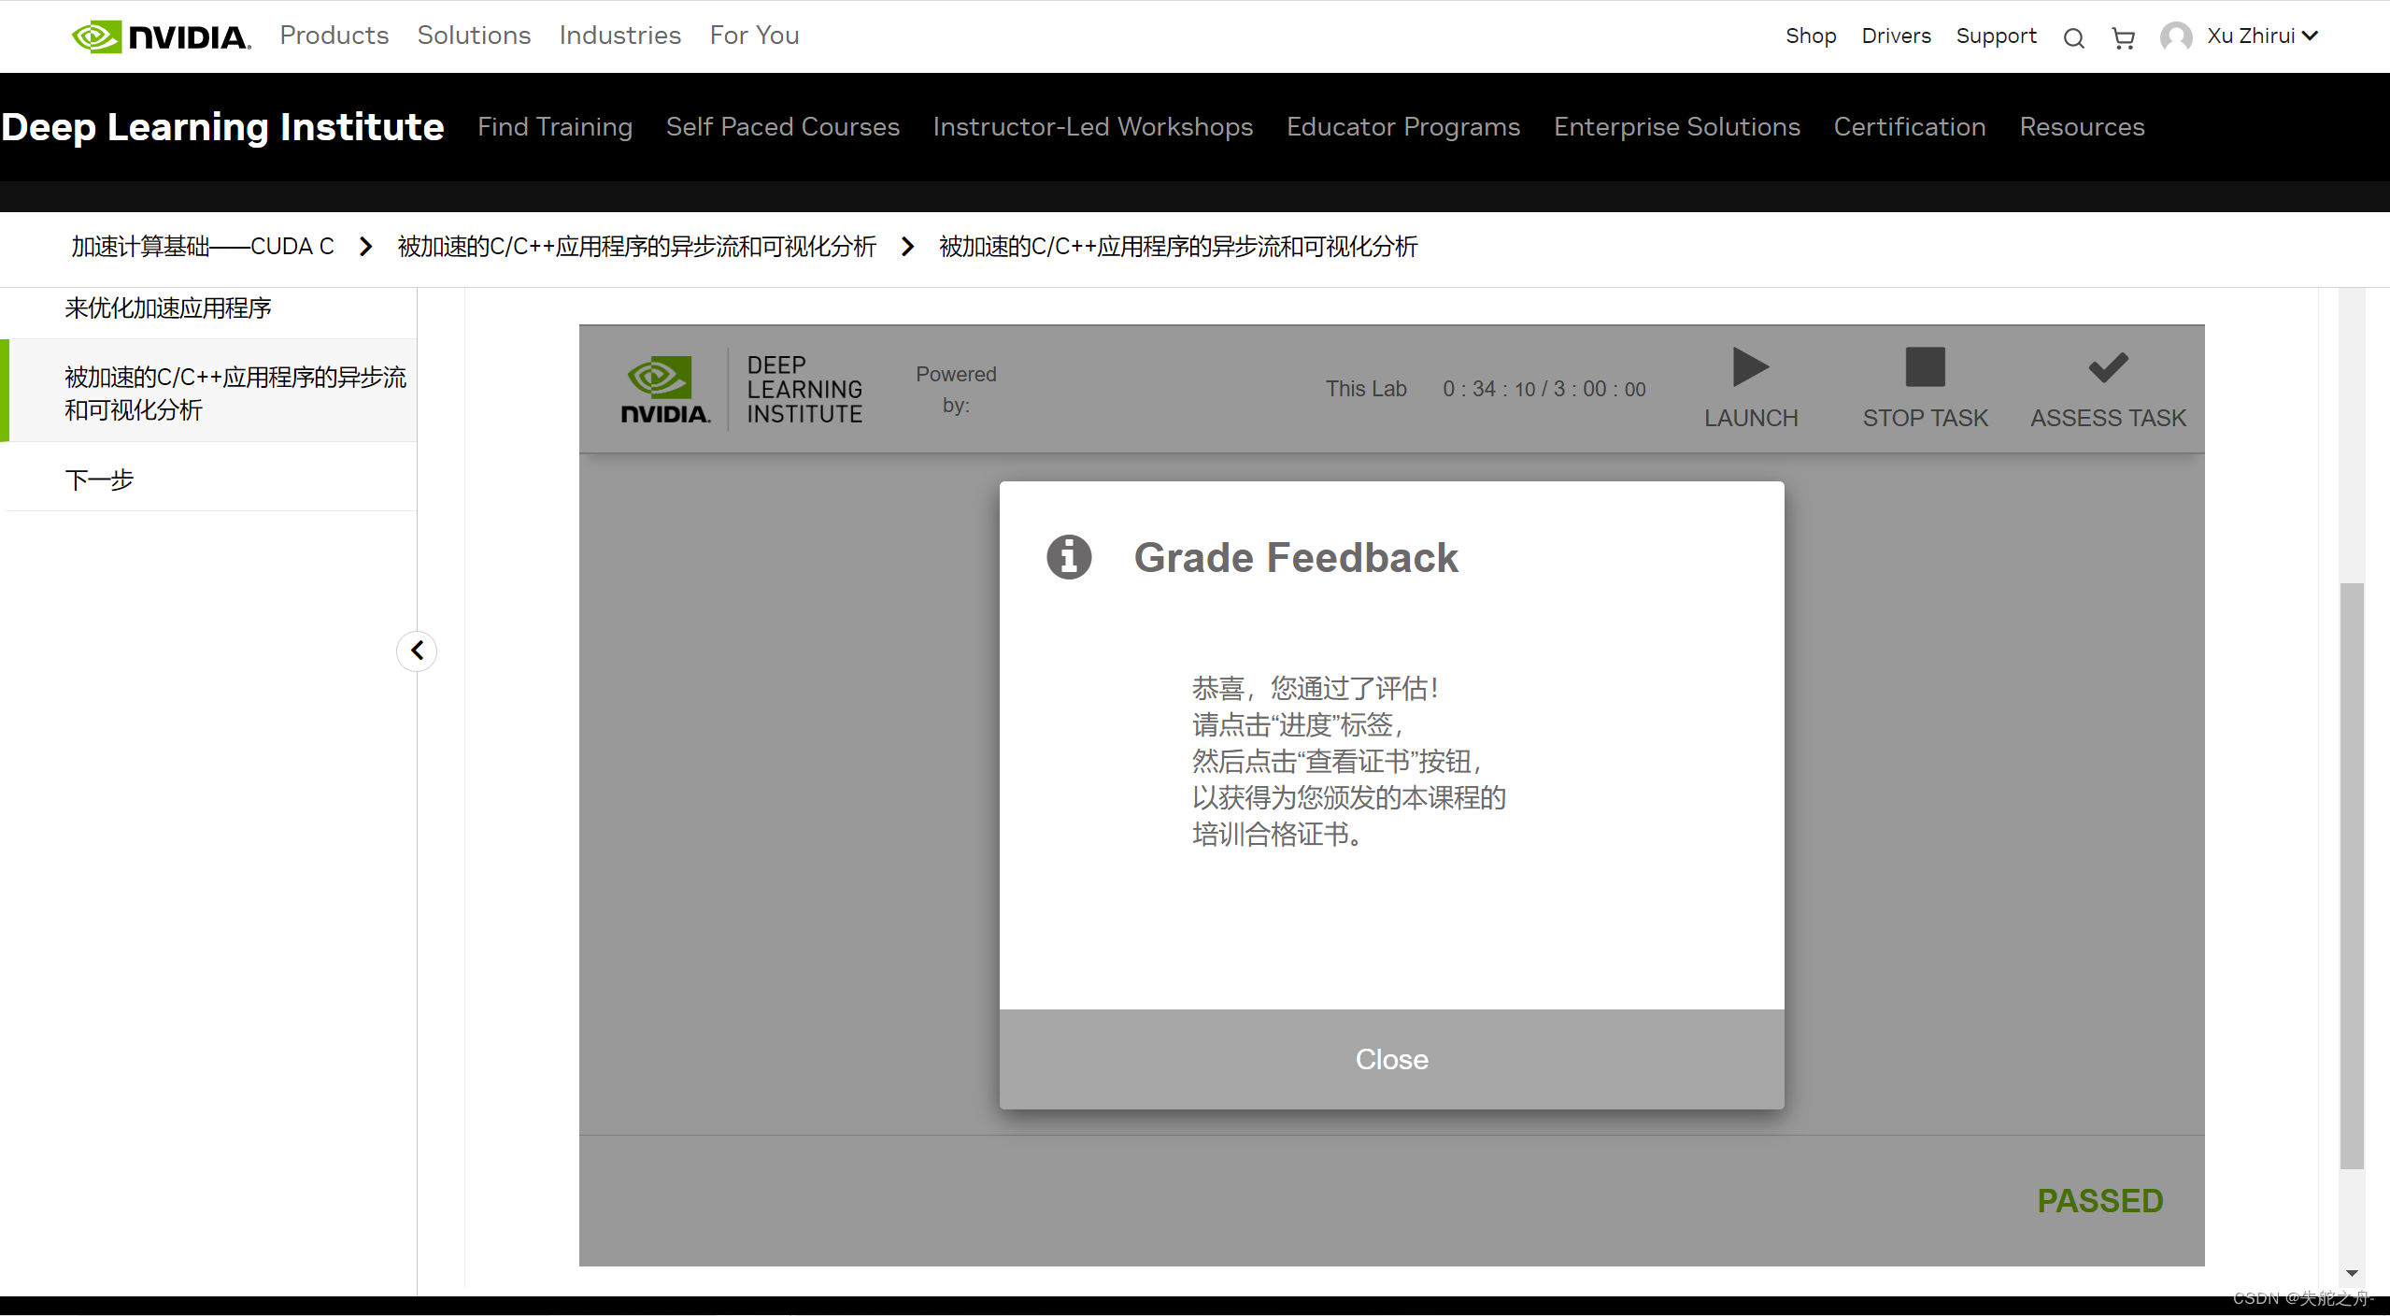This screenshot has height=1316, width=2390.
Task: Click the STOP TASK square icon
Action: (x=1925, y=367)
